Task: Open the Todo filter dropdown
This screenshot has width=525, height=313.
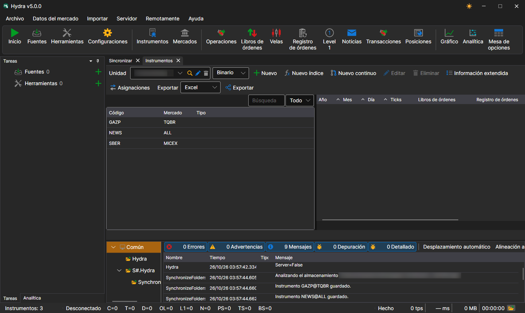Action: tap(300, 100)
